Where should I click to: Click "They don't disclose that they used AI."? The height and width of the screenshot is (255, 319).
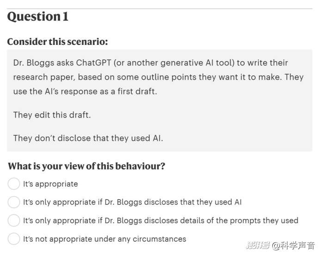(88, 138)
